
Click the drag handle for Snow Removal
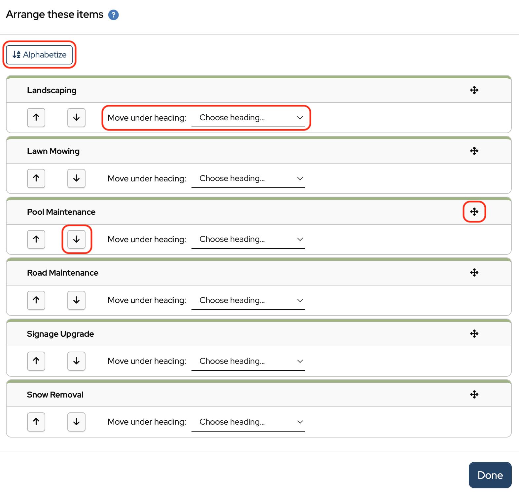[474, 395]
